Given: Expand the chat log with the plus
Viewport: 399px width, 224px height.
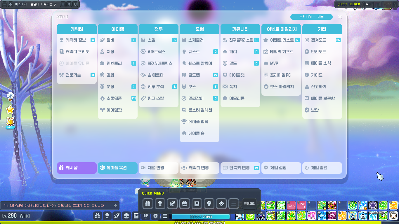Looking at the screenshot, I should coord(115,206).
